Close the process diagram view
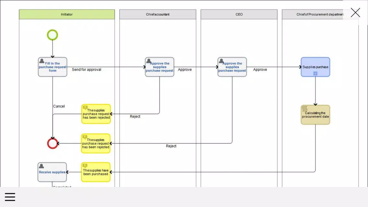 (x=355, y=13)
